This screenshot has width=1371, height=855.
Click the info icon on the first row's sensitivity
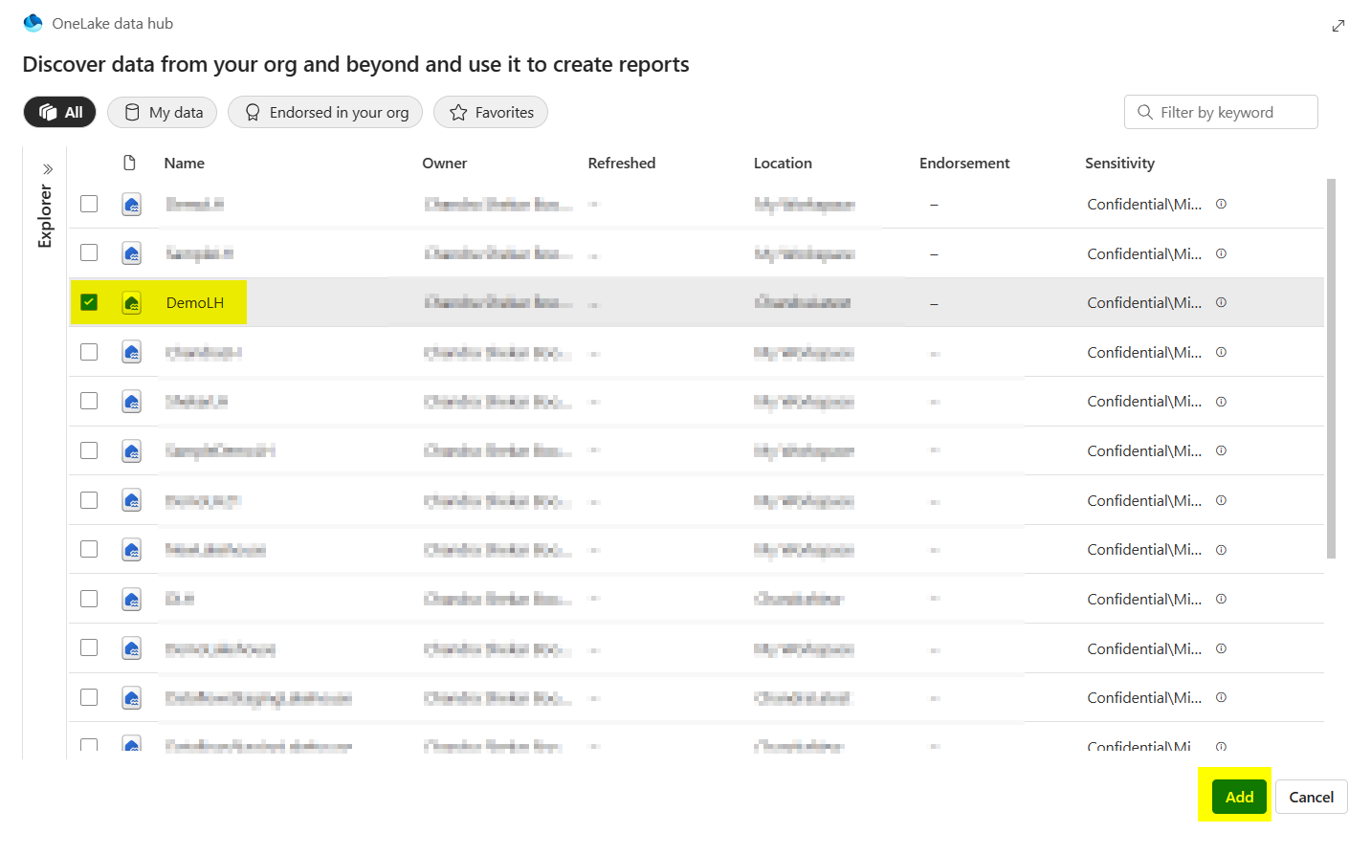pyautogui.click(x=1221, y=204)
